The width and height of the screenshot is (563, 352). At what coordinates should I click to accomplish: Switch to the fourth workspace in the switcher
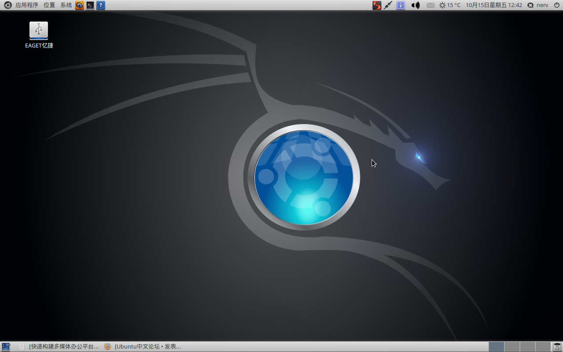(543, 347)
